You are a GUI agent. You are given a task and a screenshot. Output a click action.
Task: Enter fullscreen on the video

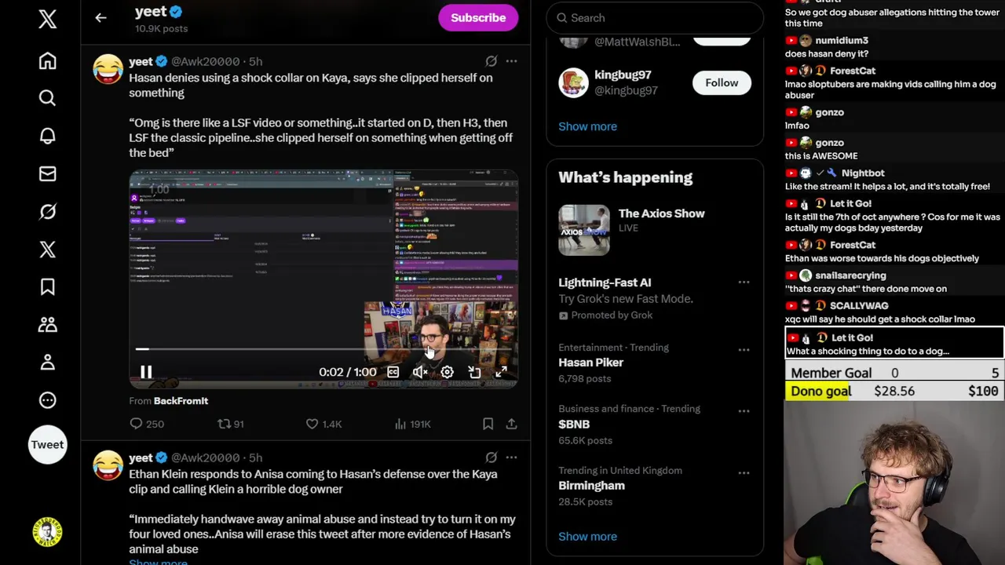pyautogui.click(x=501, y=372)
